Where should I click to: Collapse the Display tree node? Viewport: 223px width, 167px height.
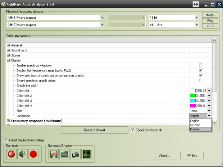tap(8, 60)
